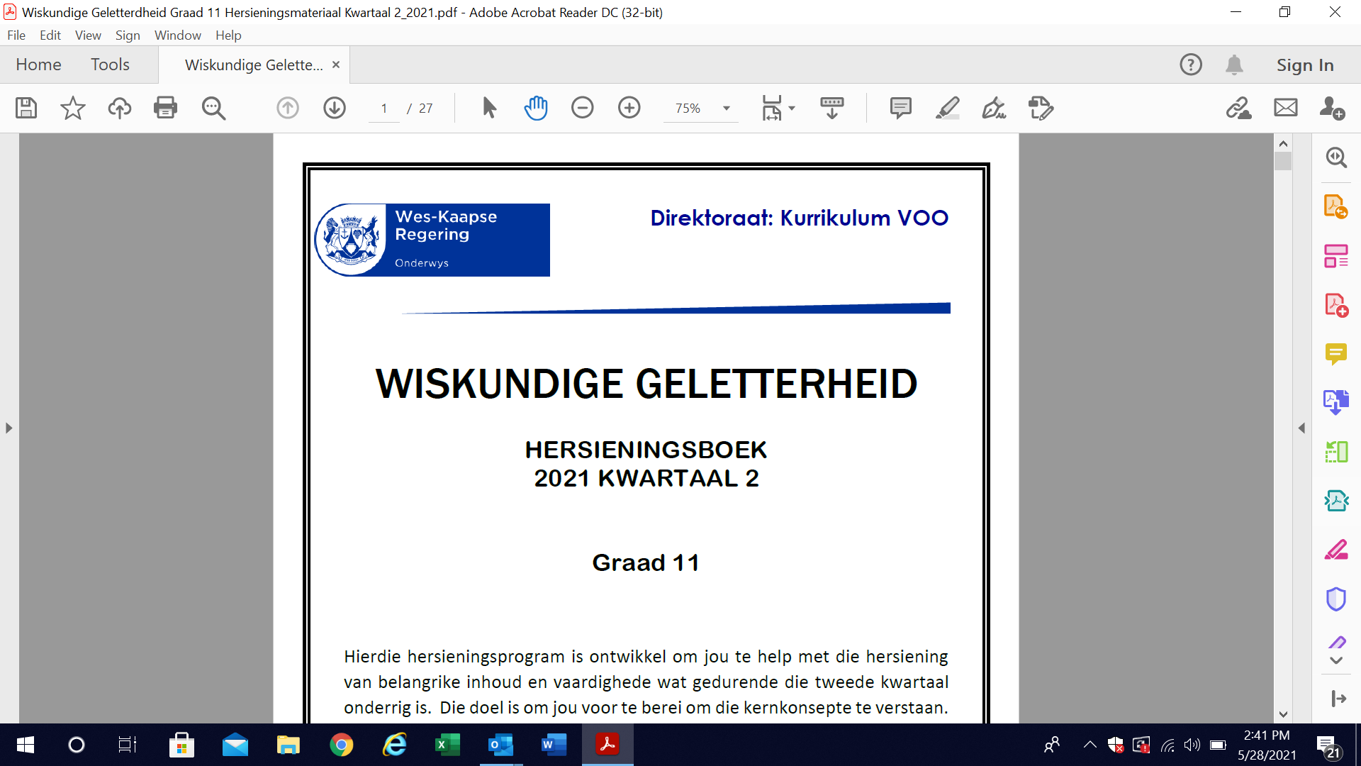The image size is (1361, 766).
Task: Open the right-pane search tool
Action: 1336,157
